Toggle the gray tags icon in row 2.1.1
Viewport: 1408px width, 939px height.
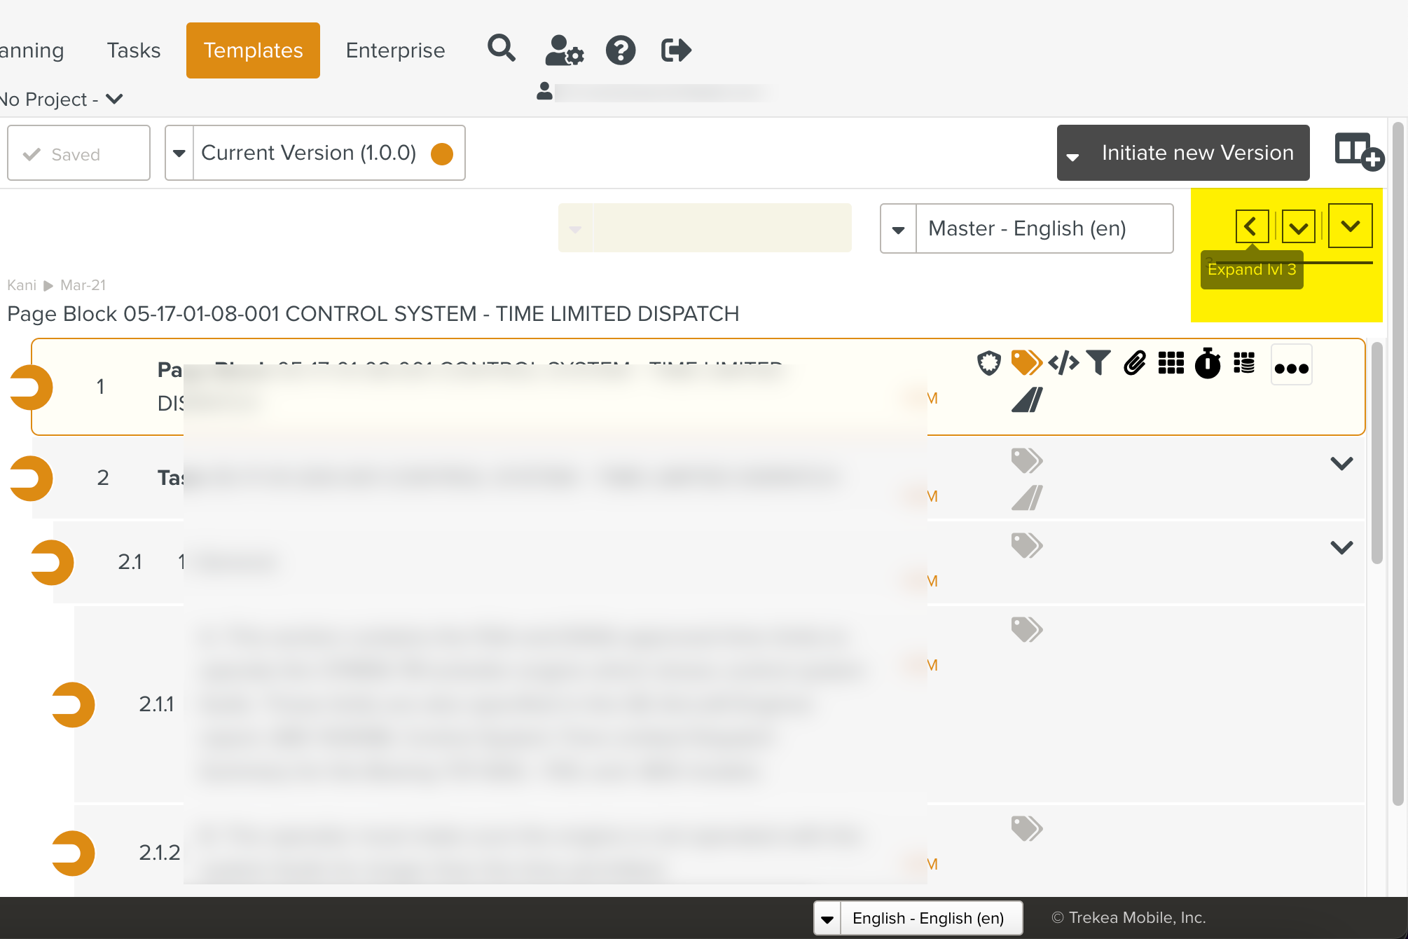coord(1026,629)
